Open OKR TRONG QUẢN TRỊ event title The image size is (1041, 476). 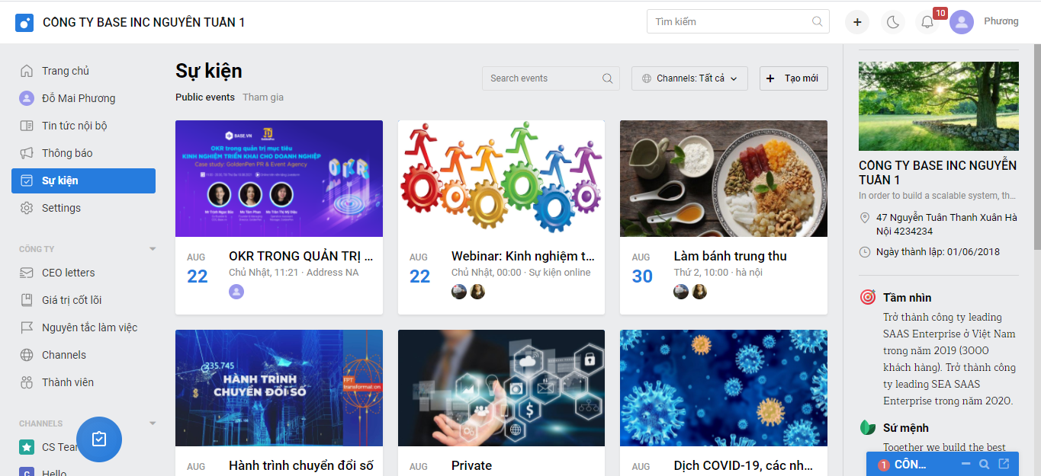[x=301, y=256]
